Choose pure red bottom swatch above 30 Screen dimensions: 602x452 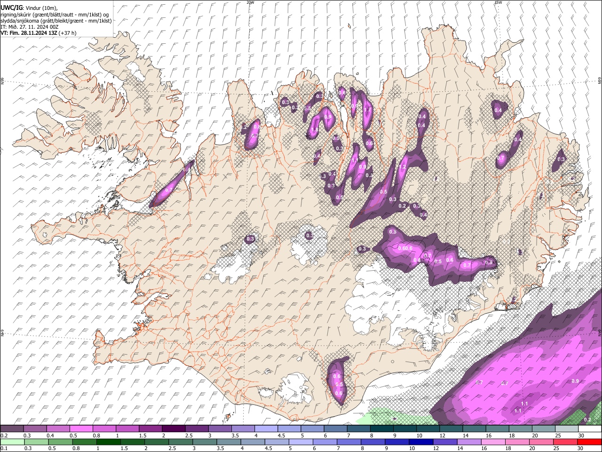coord(590,442)
